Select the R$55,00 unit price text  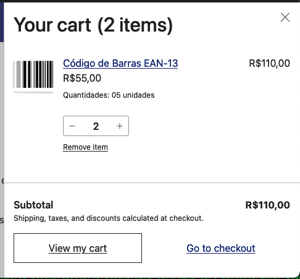tap(82, 78)
